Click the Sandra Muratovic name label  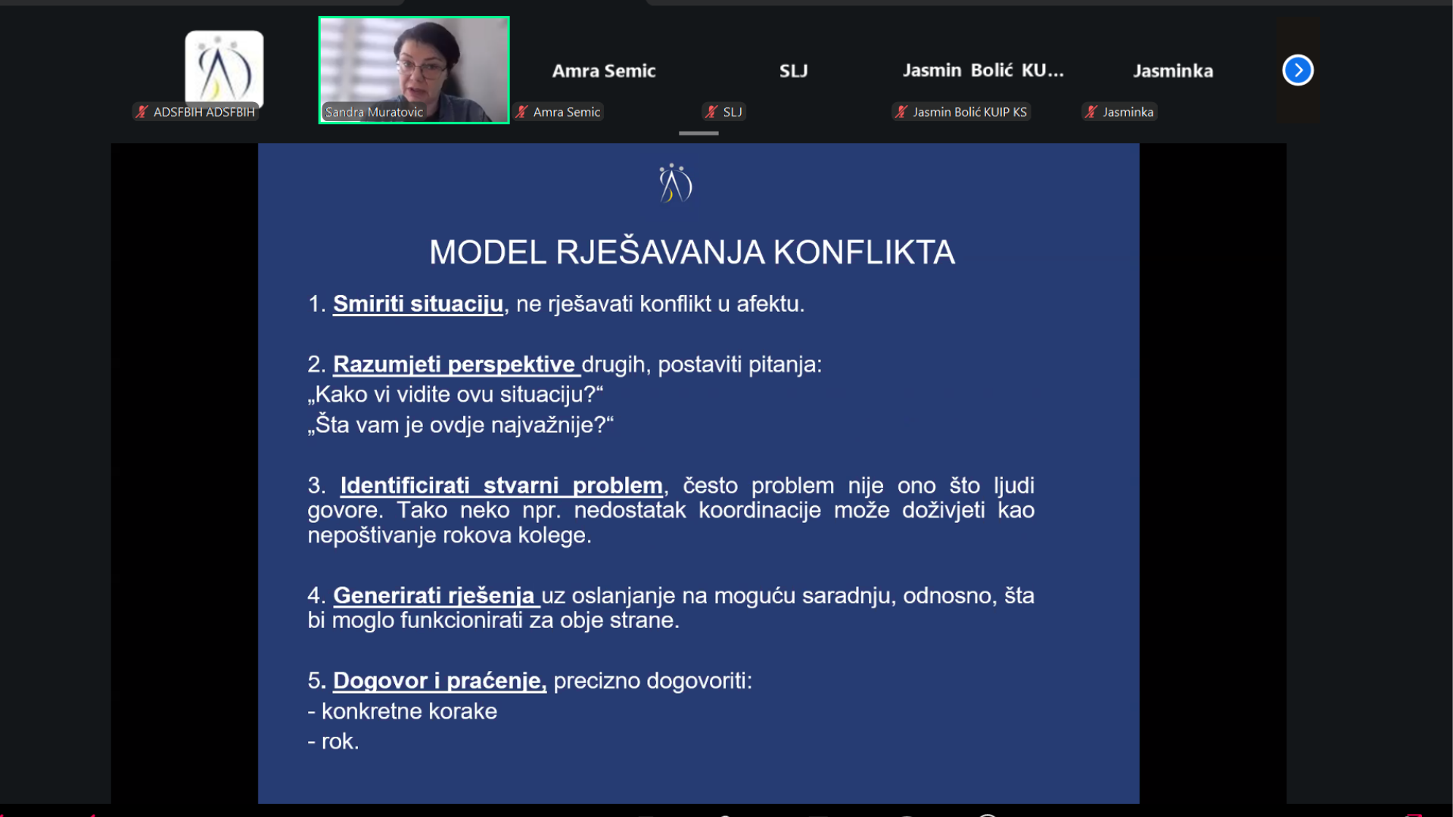click(x=375, y=112)
